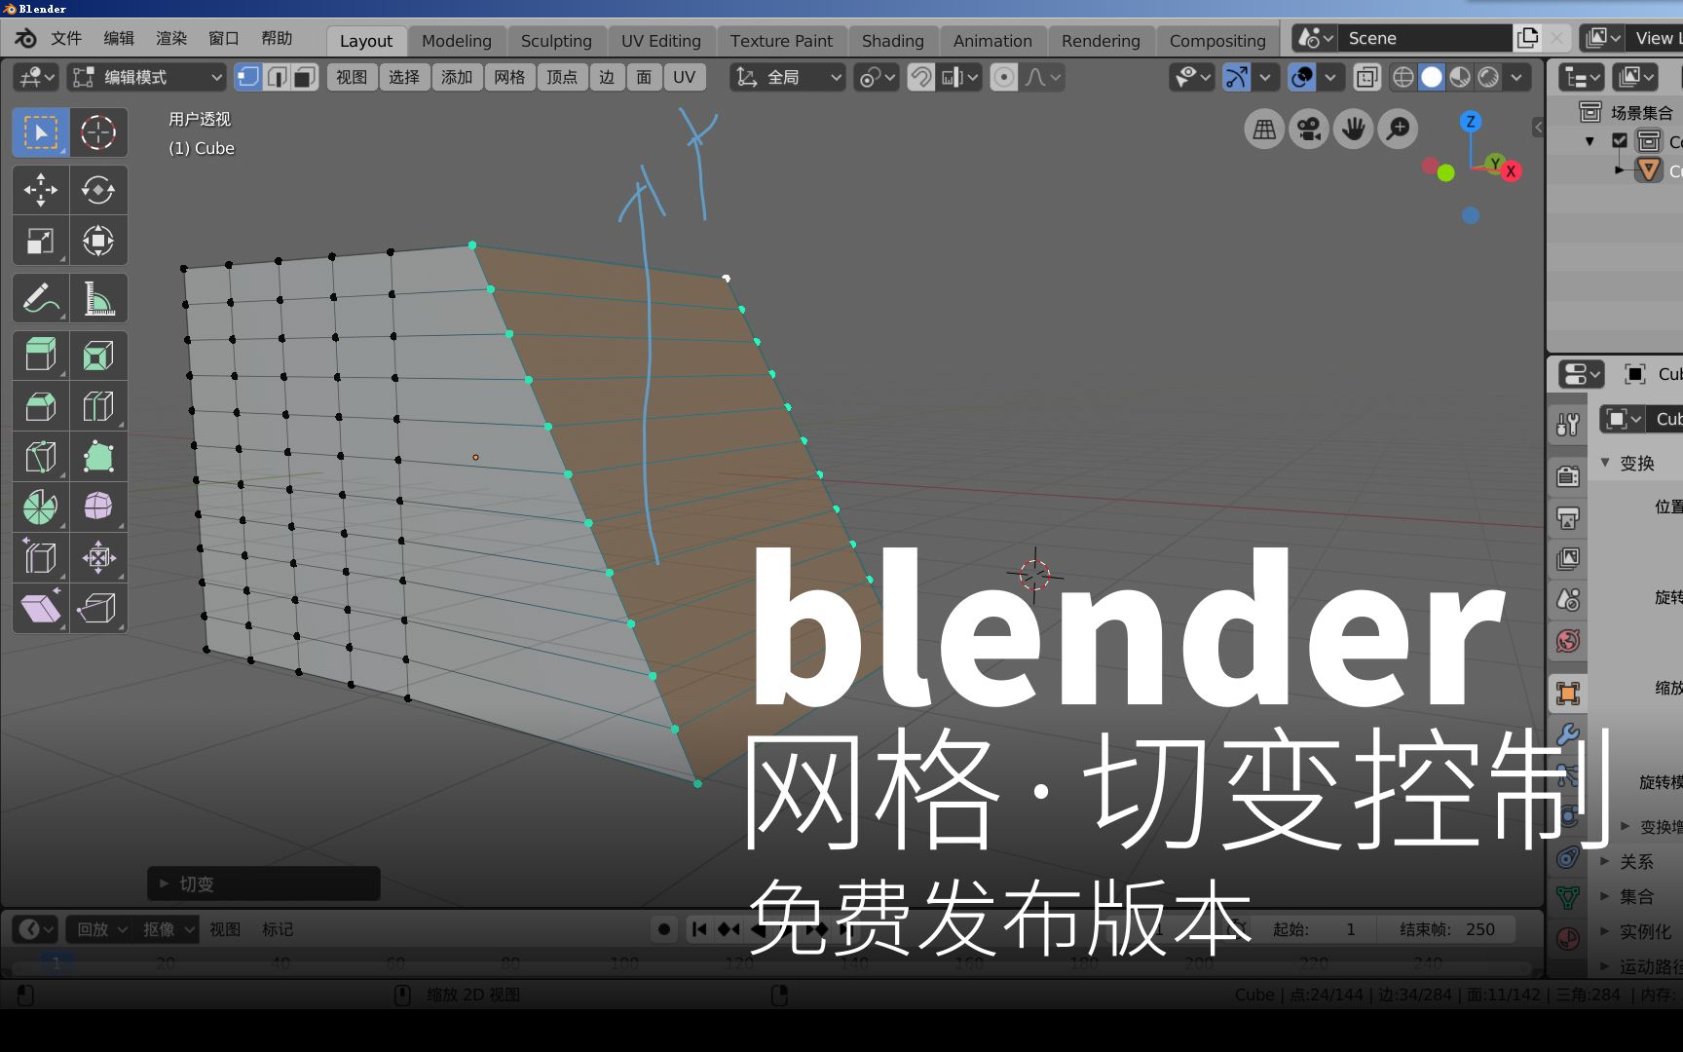This screenshot has height=1052, width=1683.
Task: Enable vertex select mode
Action: (x=248, y=77)
